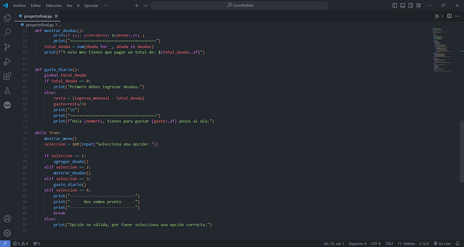The height and width of the screenshot is (247, 464).
Task: Toggle the Secondary Side Bar
Action: point(410,5)
